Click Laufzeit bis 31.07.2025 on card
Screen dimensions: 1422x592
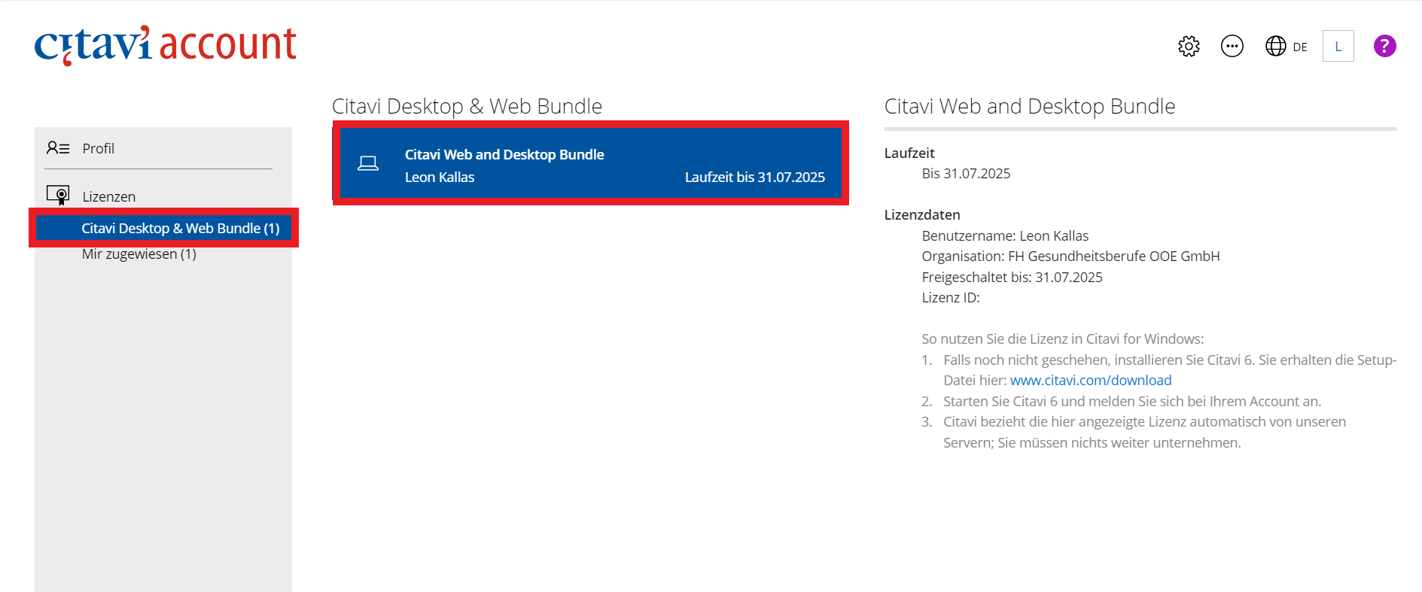(x=755, y=178)
